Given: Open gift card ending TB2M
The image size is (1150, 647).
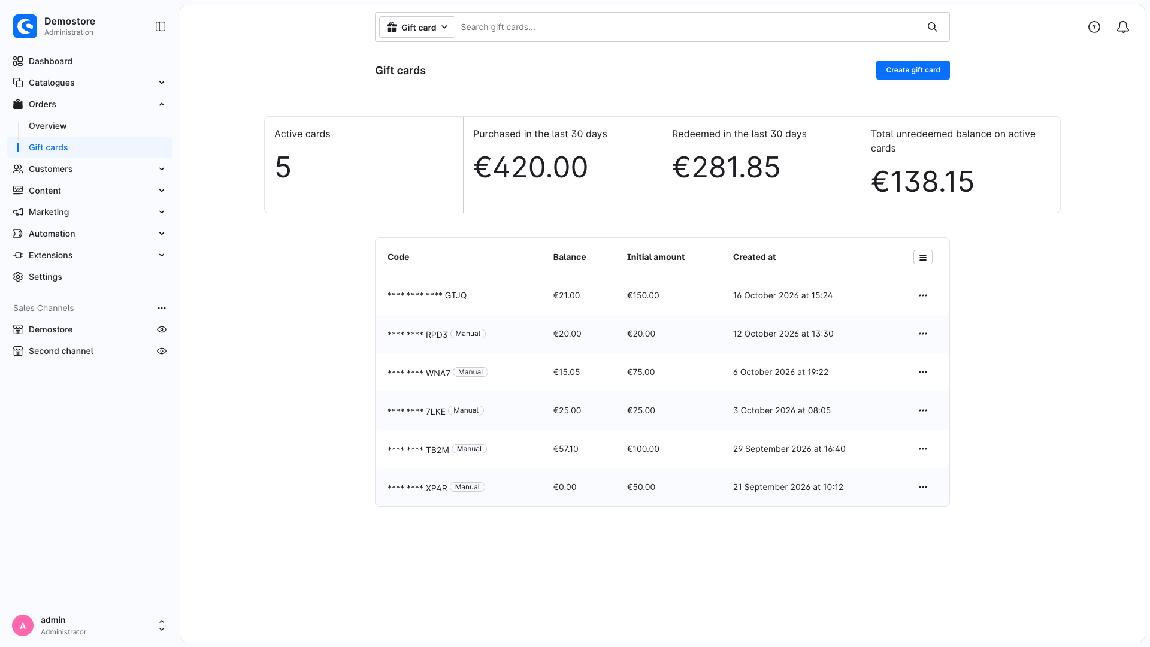Looking at the screenshot, I should (x=418, y=449).
